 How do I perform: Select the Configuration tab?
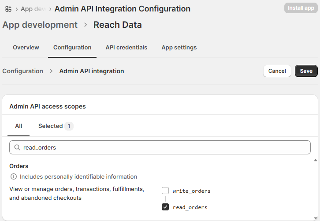point(72,47)
